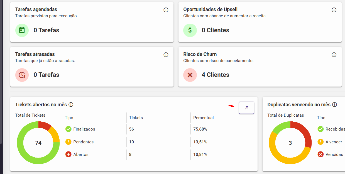Screen dimensions: 345x174
Task: Open info icon on Tarefas agendadas card
Action: click(x=166, y=10)
